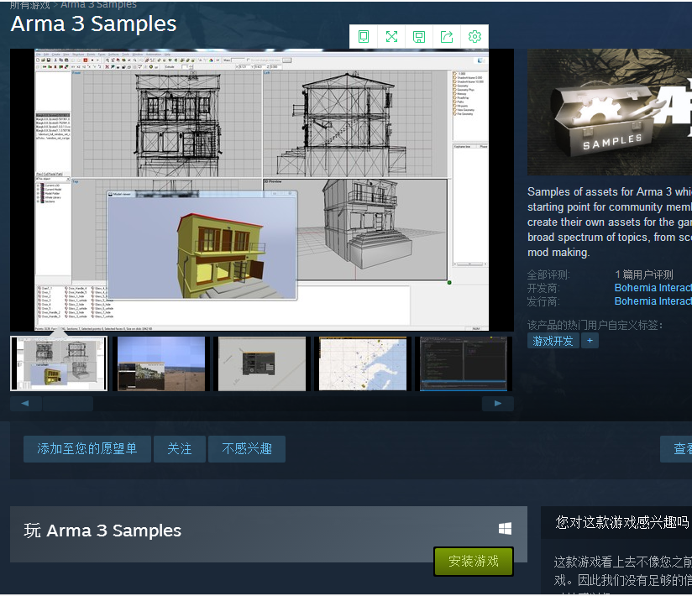Mark the game as 不感兴趣

[247, 449]
